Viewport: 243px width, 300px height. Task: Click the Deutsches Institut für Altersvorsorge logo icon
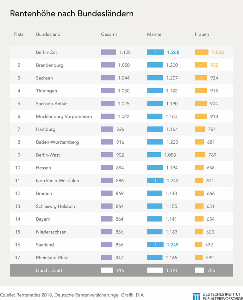coord(196,297)
